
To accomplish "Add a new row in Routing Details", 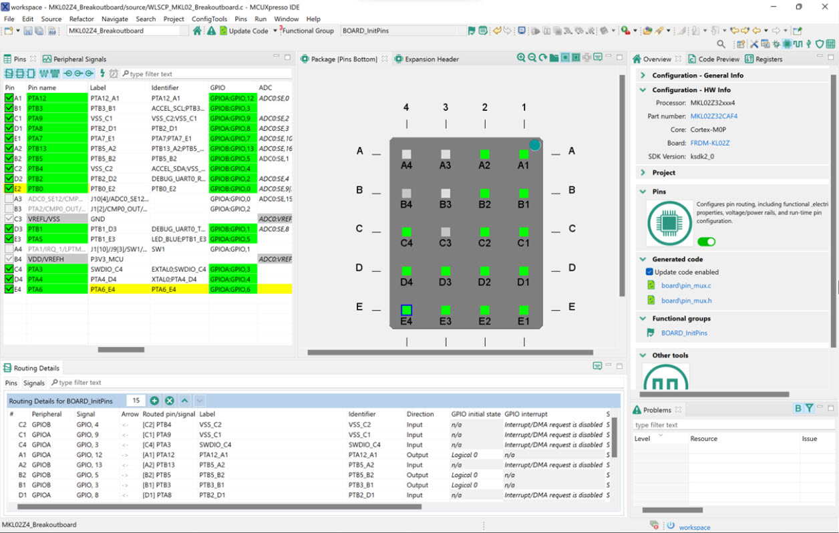I will (x=154, y=401).
